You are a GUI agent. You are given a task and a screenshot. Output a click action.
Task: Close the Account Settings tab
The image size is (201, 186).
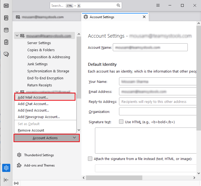click(x=144, y=17)
